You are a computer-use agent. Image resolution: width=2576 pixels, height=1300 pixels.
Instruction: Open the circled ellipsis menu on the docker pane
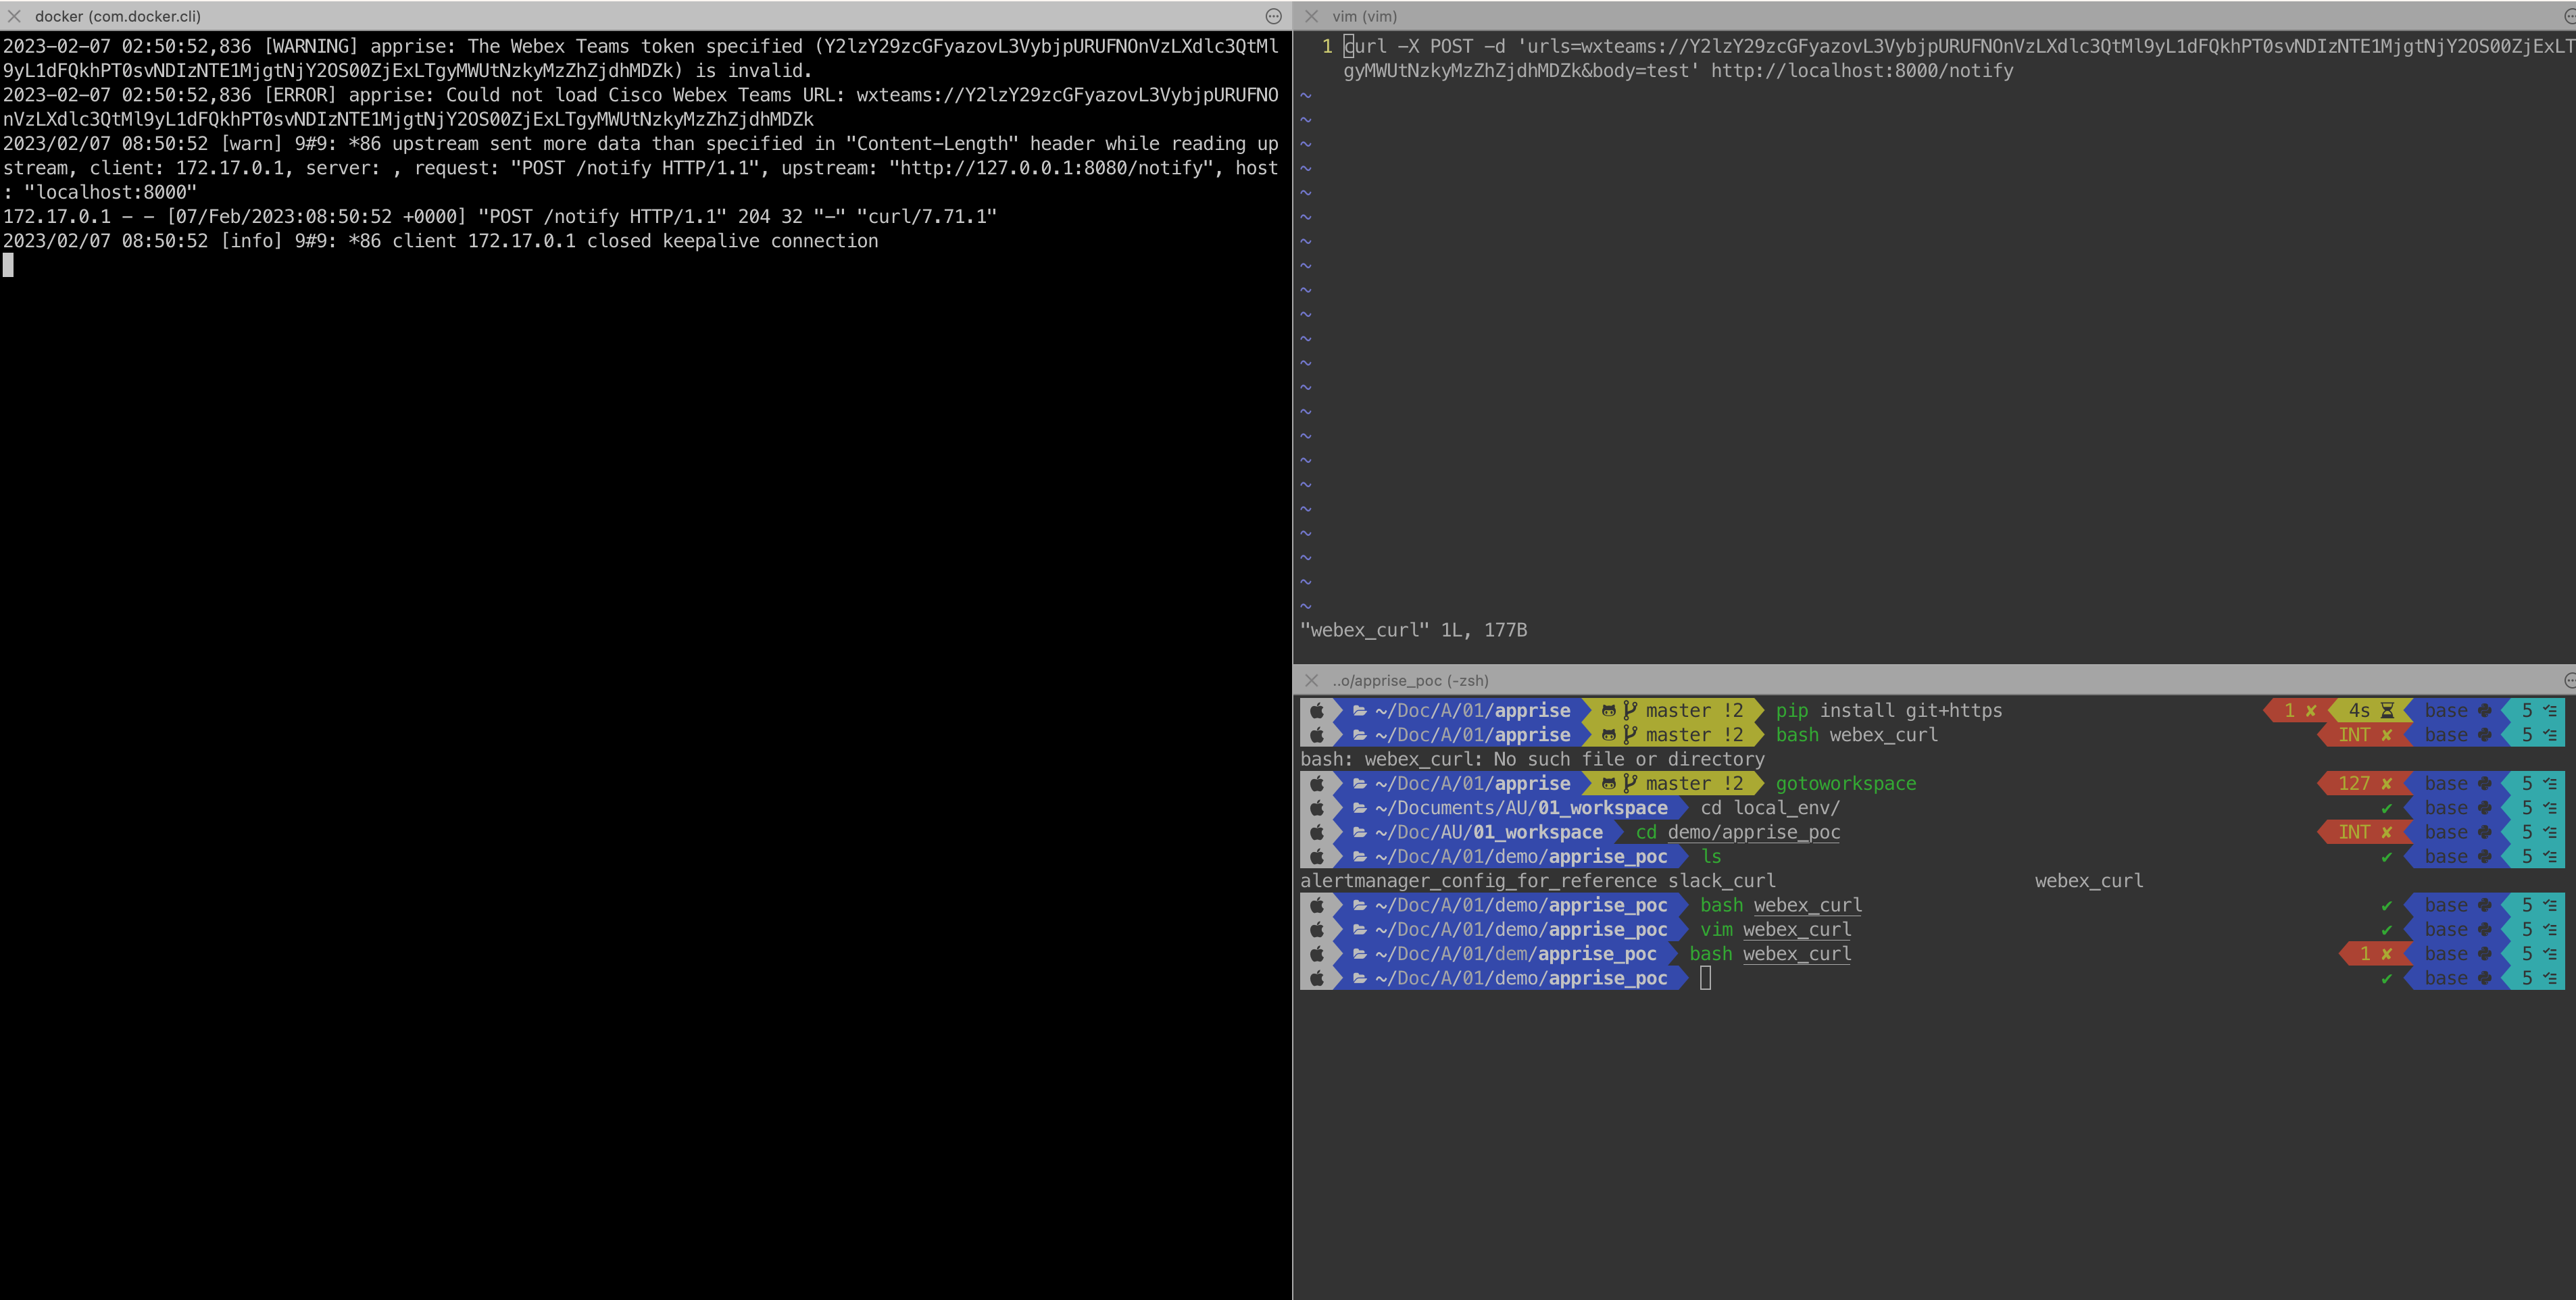[x=1272, y=17]
